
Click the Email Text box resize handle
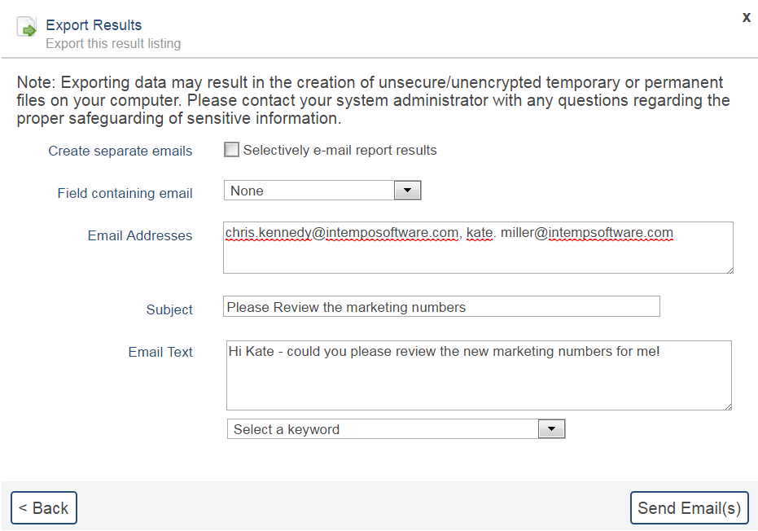pyautogui.click(x=727, y=406)
